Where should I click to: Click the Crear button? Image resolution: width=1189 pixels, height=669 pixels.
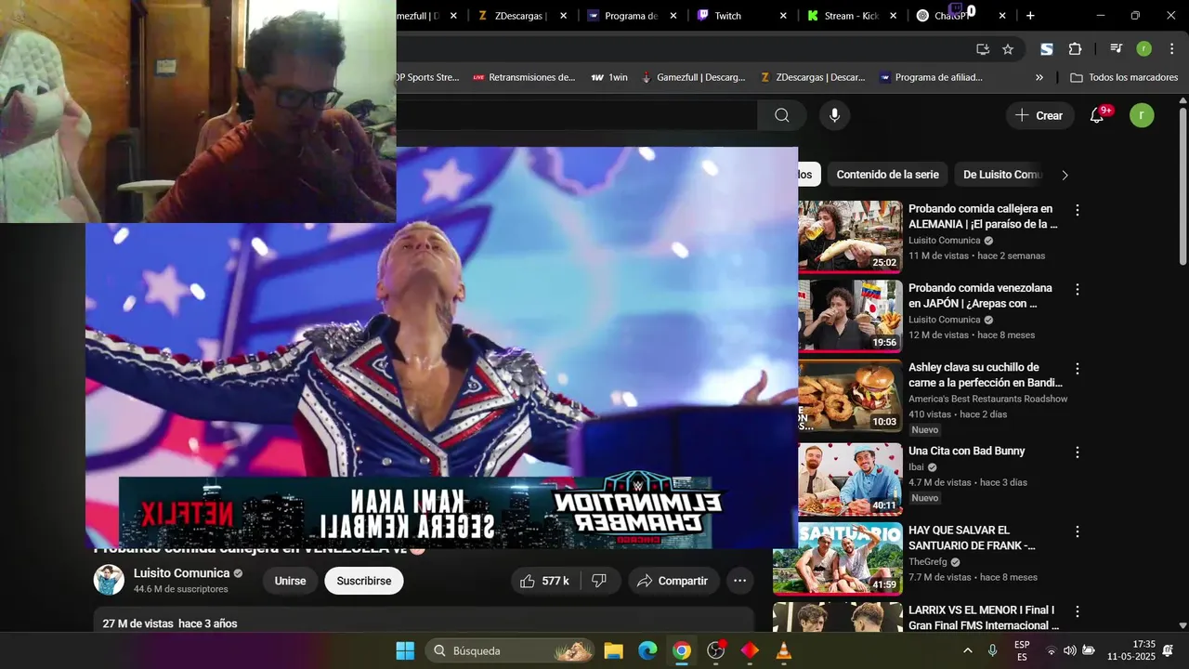click(x=1039, y=115)
